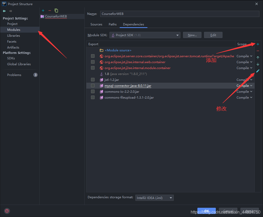Remove the selected dependency

[x=258, y=51]
